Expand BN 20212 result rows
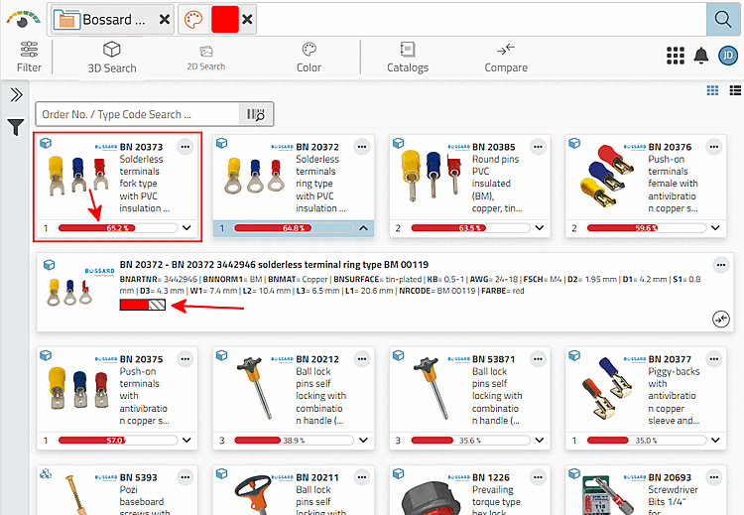 coord(363,440)
